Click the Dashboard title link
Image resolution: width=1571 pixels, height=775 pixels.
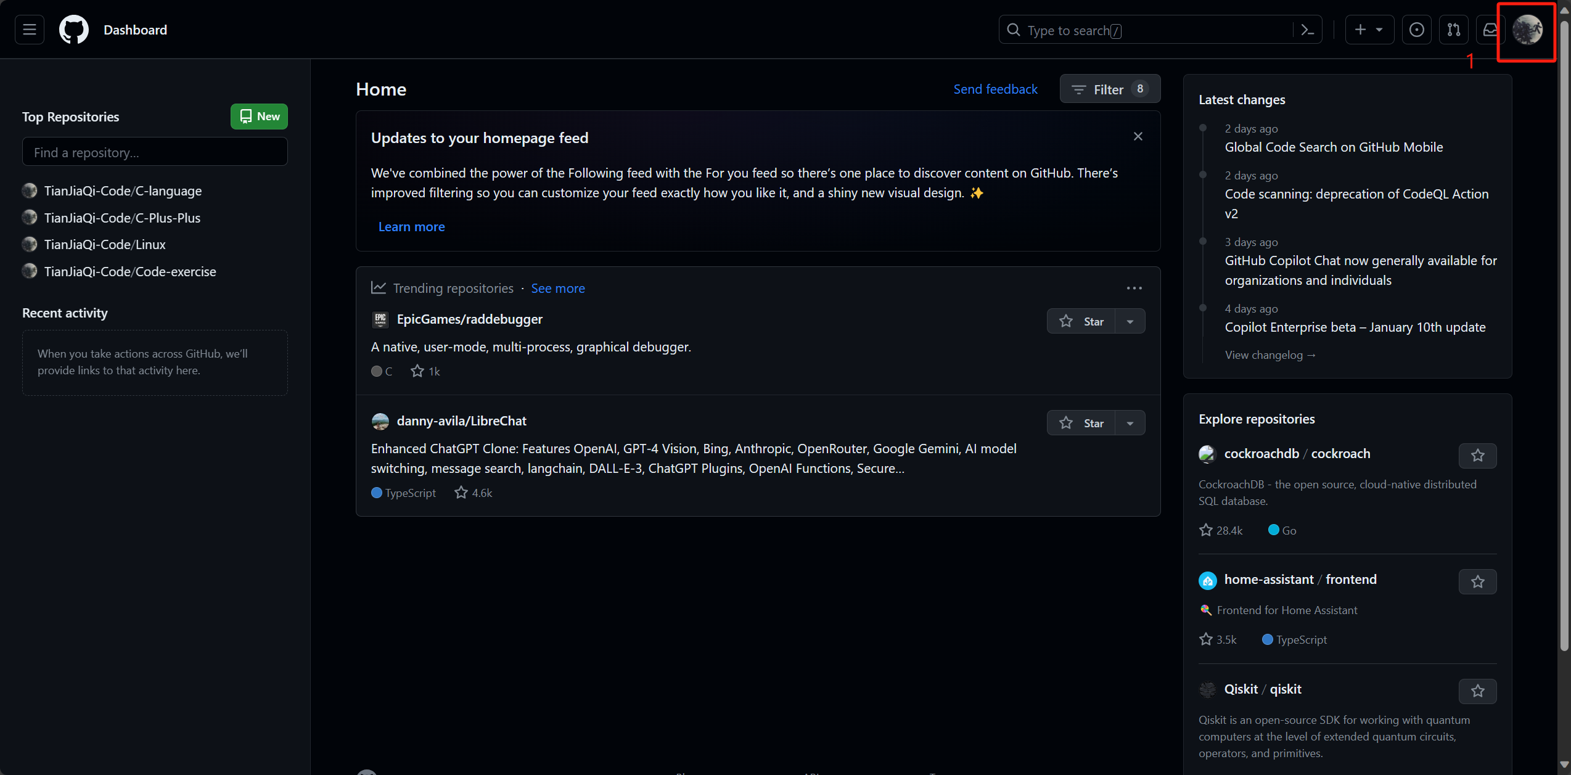coord(135,30)
